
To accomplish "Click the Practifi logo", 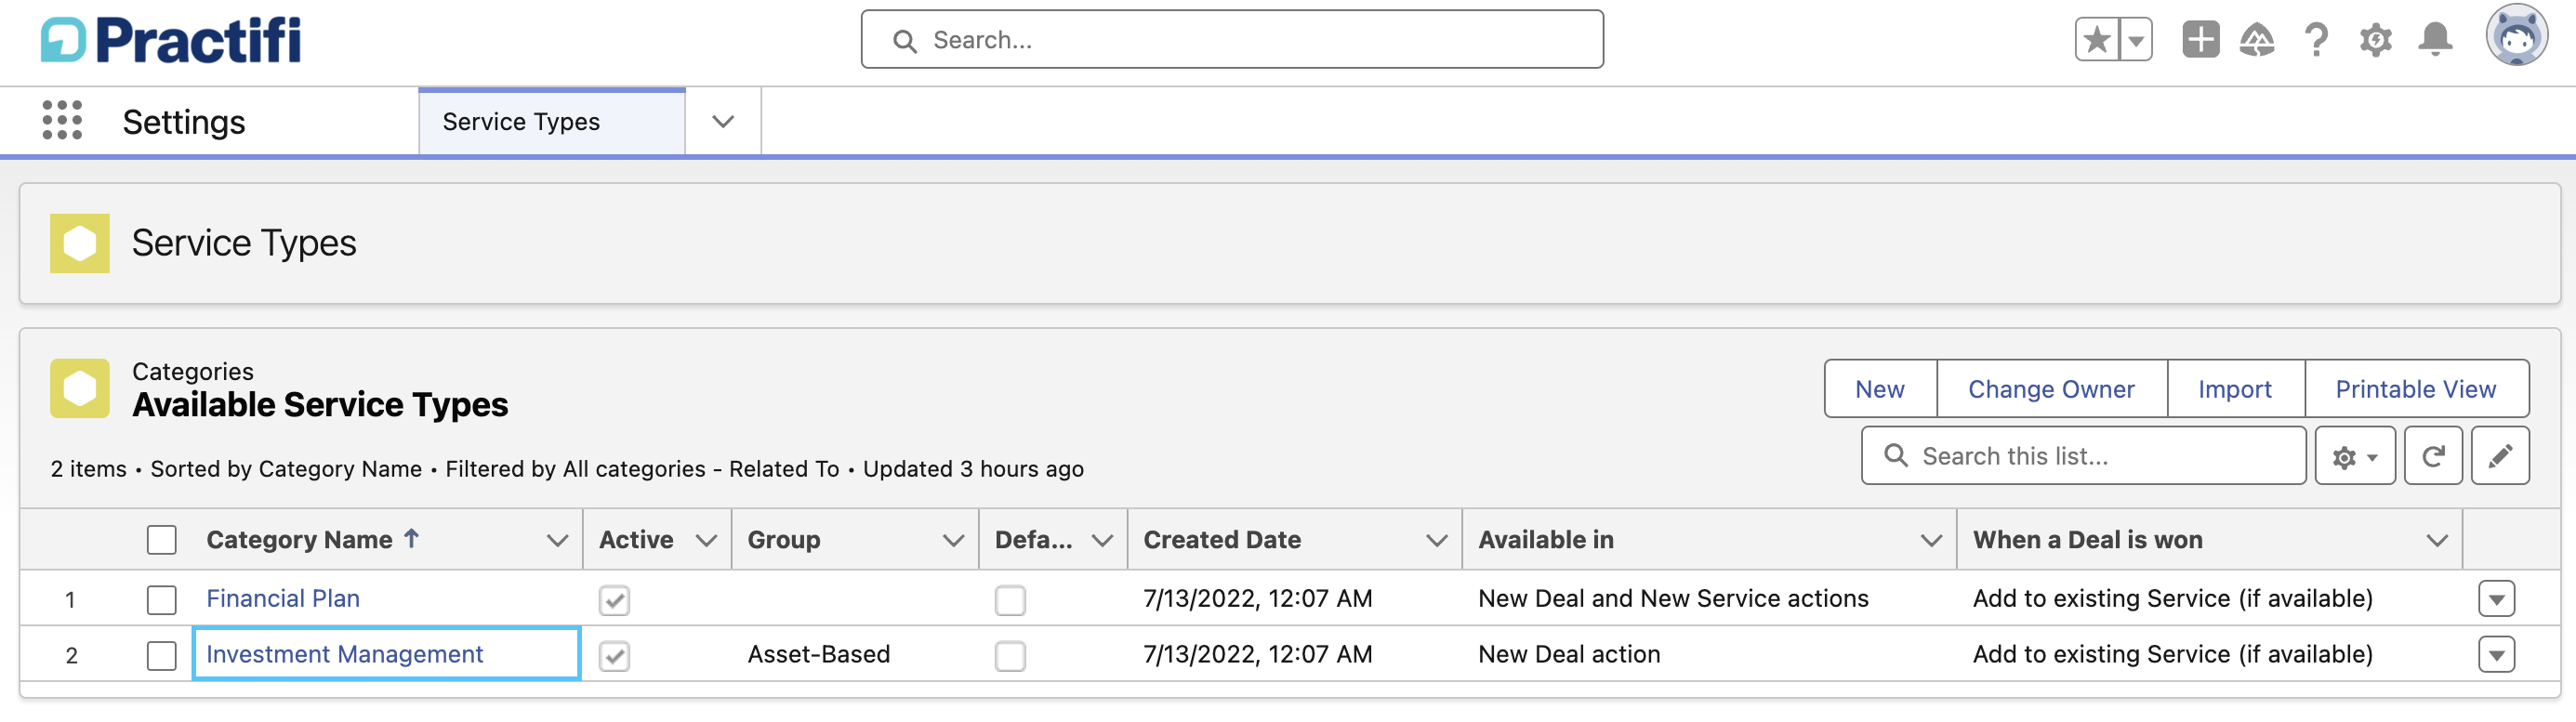I will [x=171, y=40].
